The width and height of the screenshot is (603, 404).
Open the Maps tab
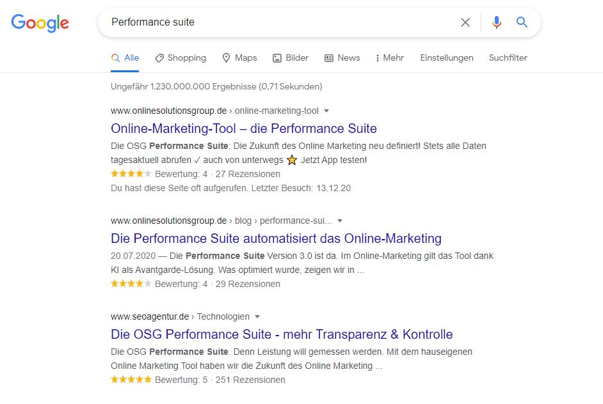[x=239, y=58]
